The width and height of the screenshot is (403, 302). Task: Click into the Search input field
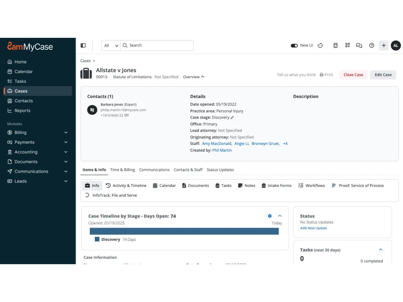[157, 46]
